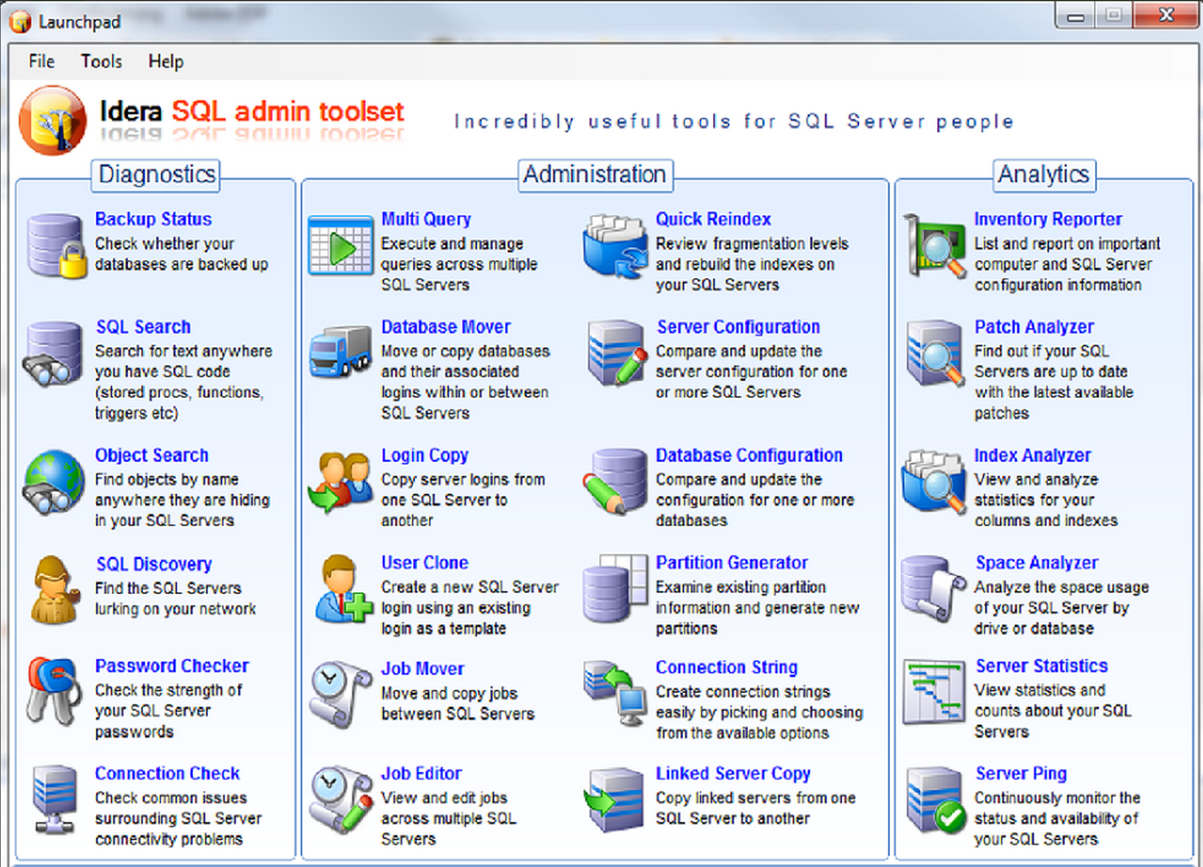The width and height of the screenshot is (1203, 867).
Task: Click the Quick Reindex folder icon
Action: point(615,246)
